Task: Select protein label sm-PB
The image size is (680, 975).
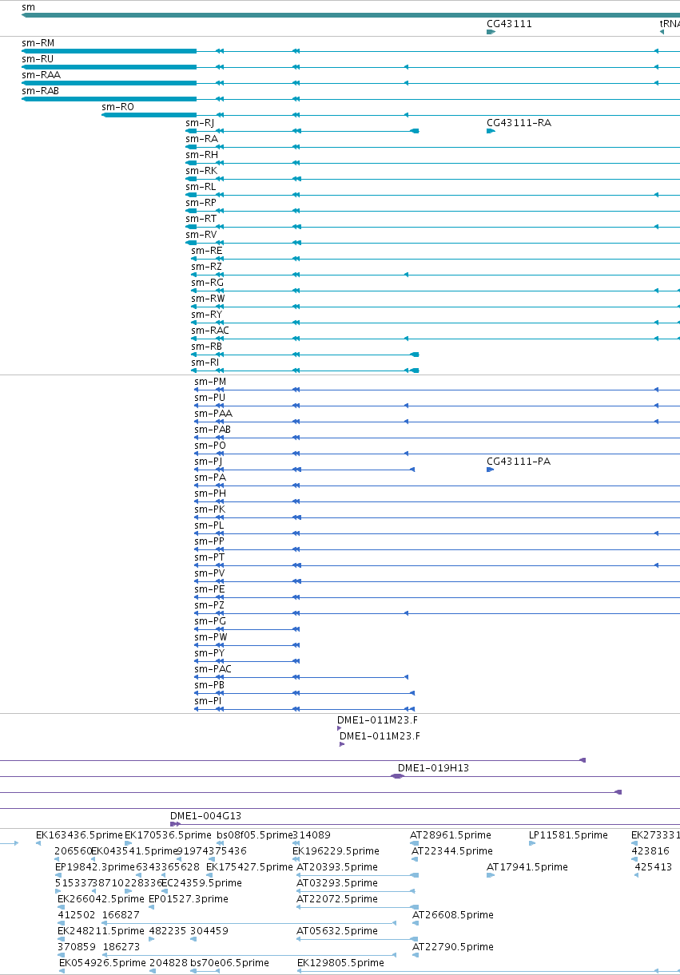Action: tap(209, 685)
